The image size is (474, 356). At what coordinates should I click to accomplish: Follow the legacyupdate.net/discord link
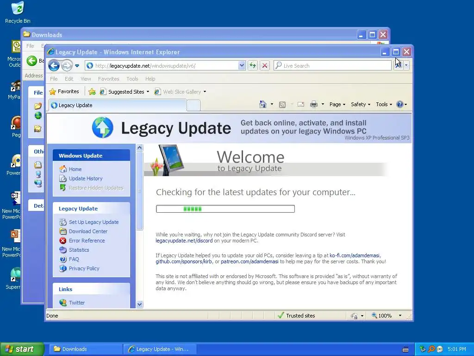(x=184, y=241)
